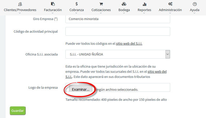The image size is (206, 118).
Task: Focus the Giro Empresa text field
Action: (118, 19)
